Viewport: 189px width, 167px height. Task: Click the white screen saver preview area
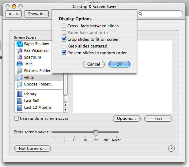(x=122, y=93)
